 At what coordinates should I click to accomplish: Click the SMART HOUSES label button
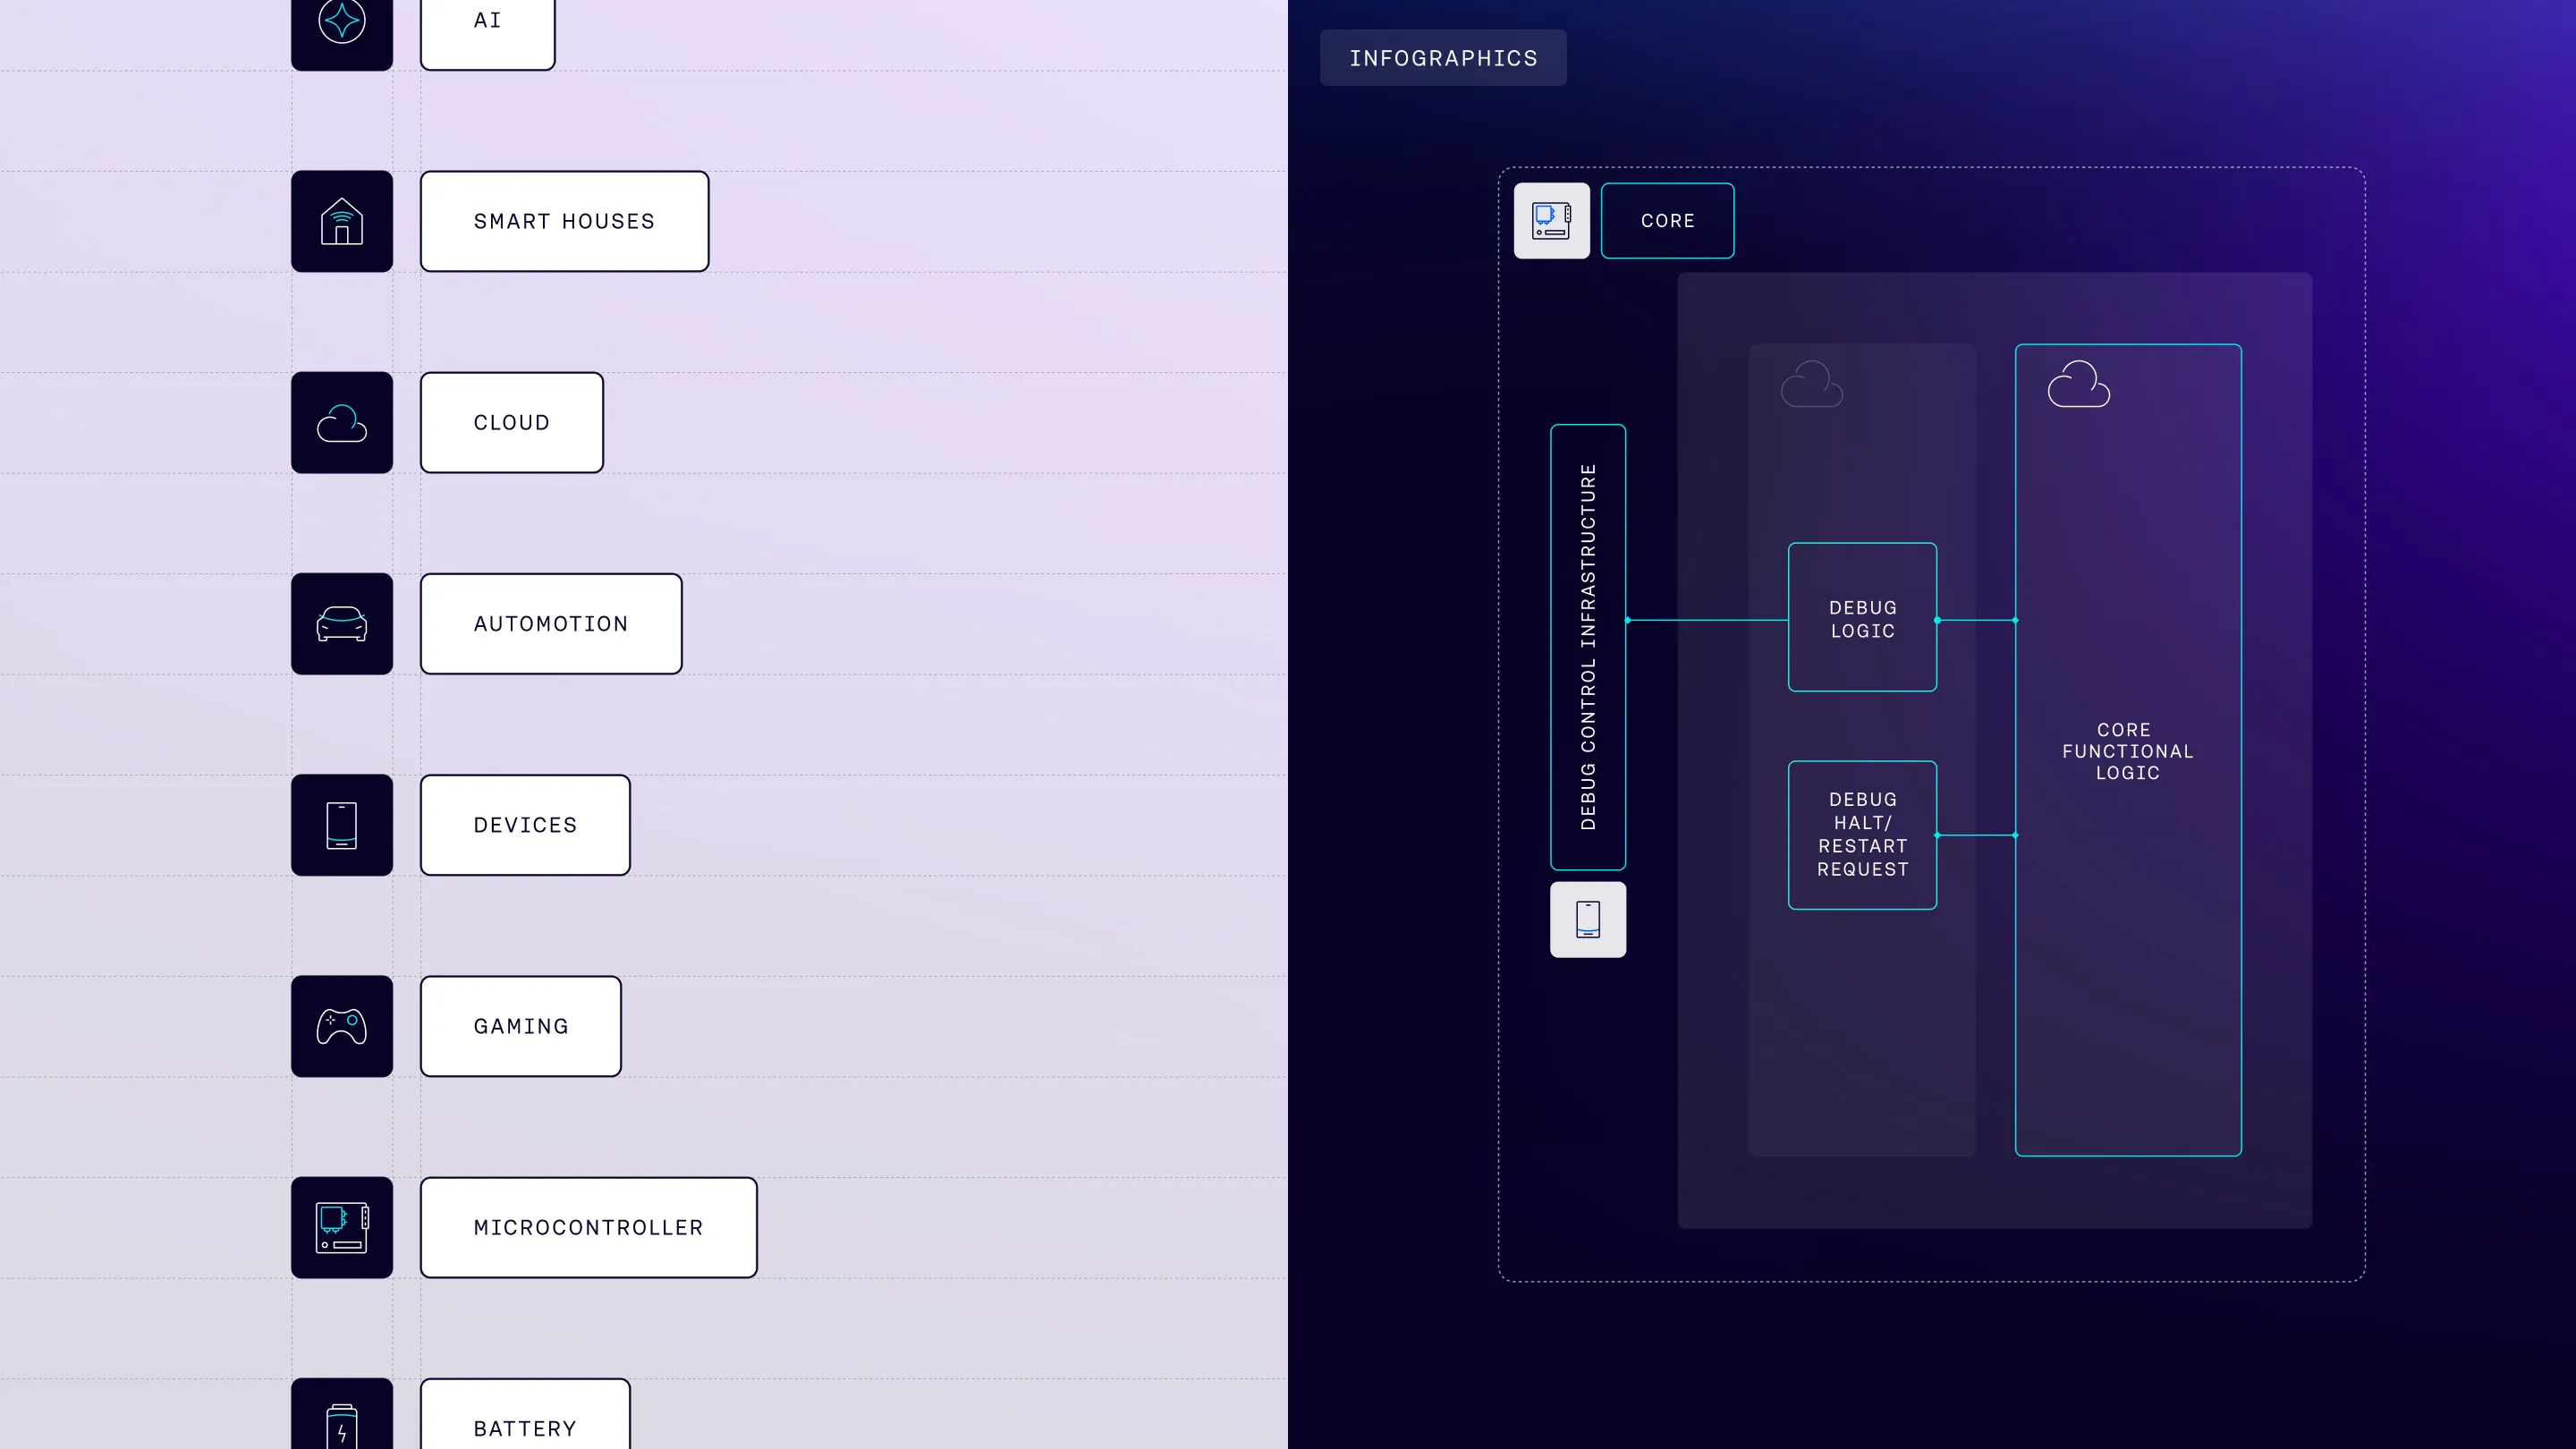click(564, 221)
